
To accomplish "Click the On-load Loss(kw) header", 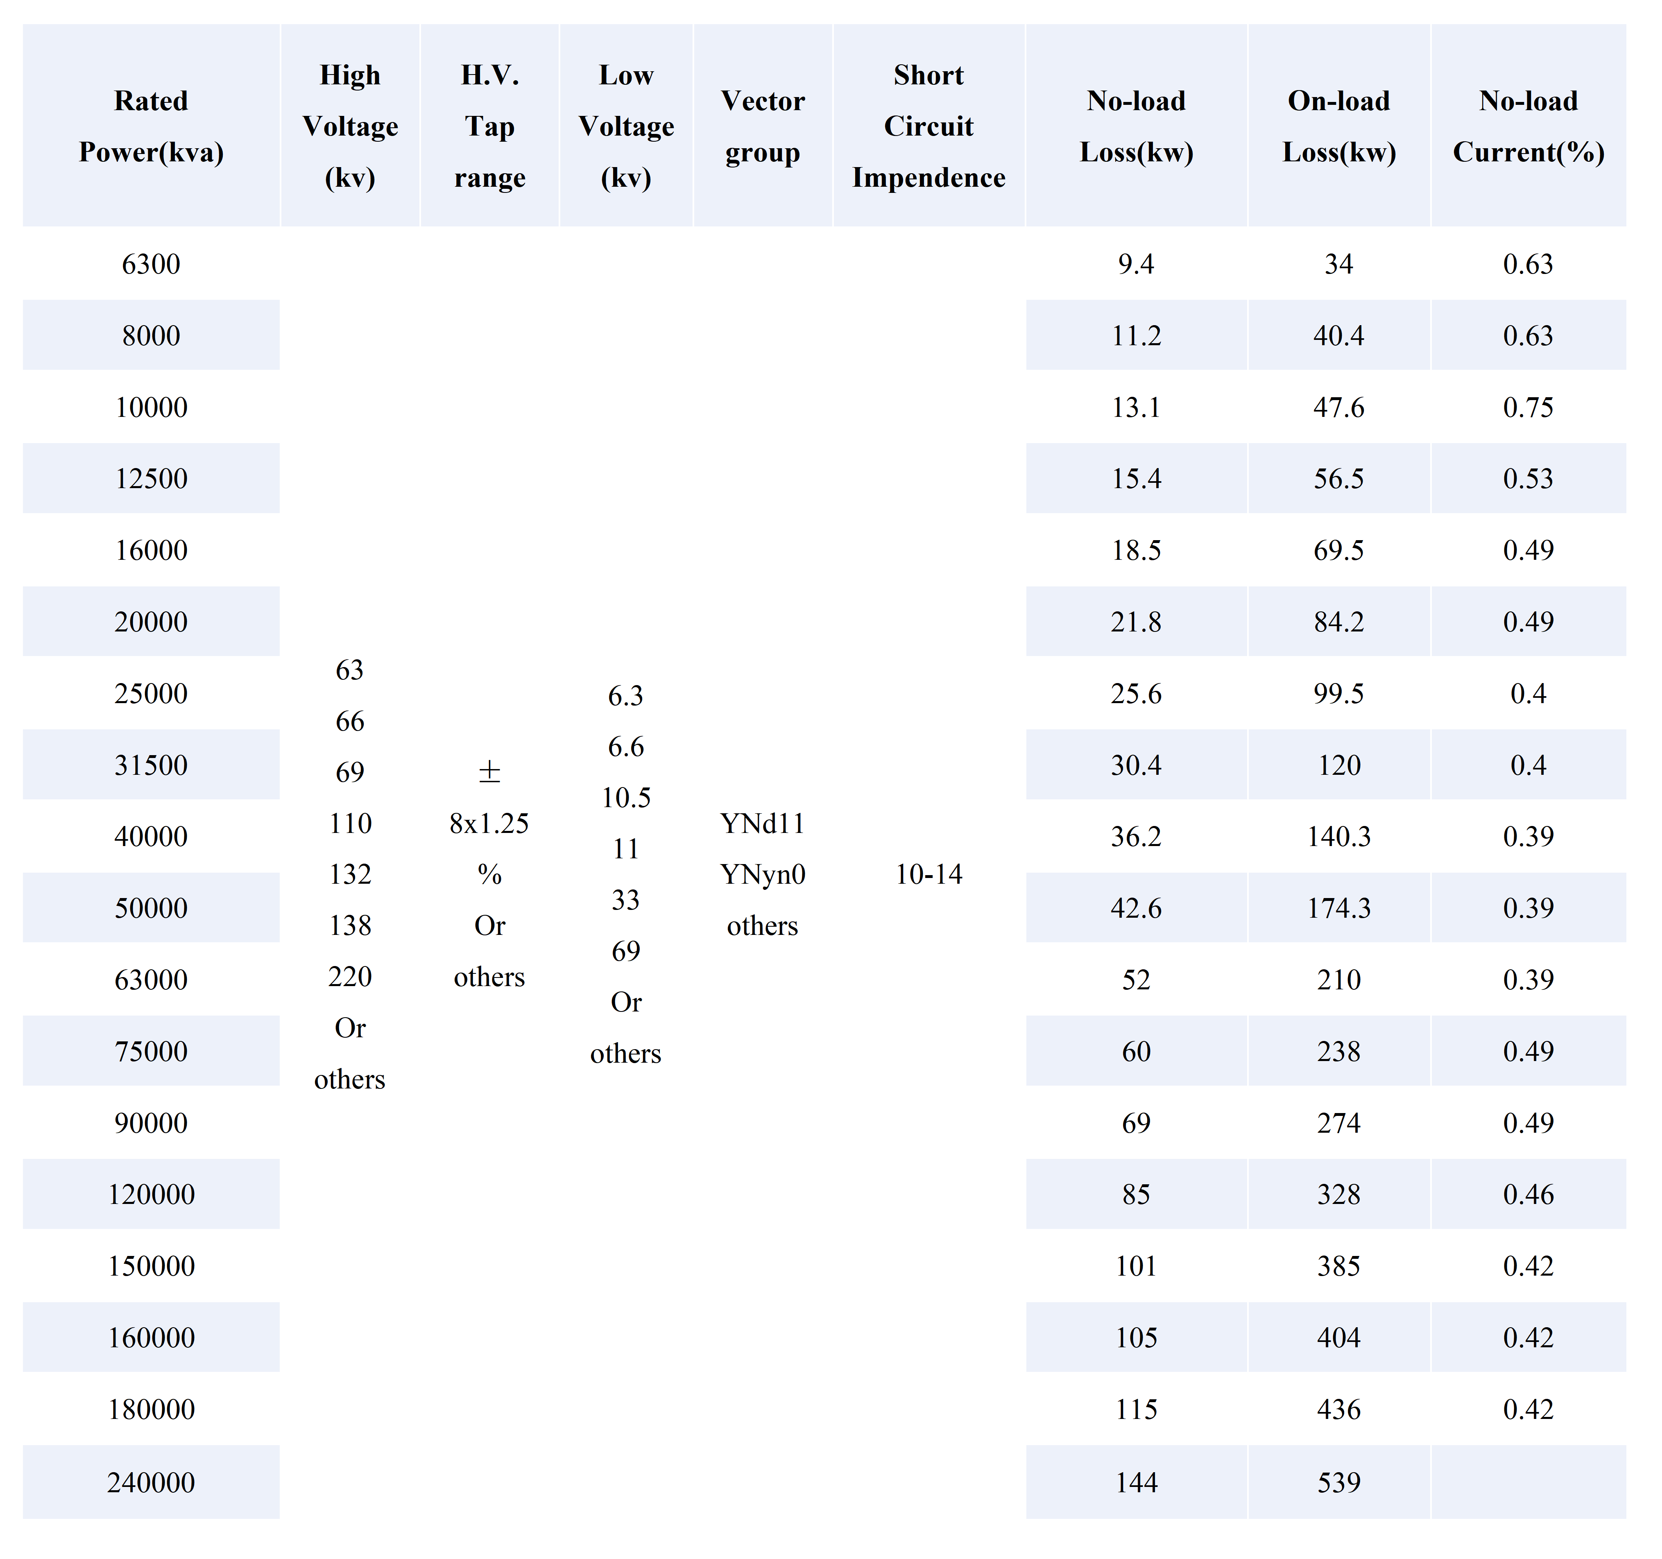I will 1339,125.
